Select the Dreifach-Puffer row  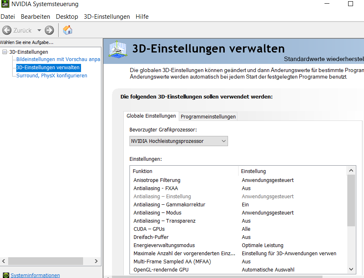(238, 237)
